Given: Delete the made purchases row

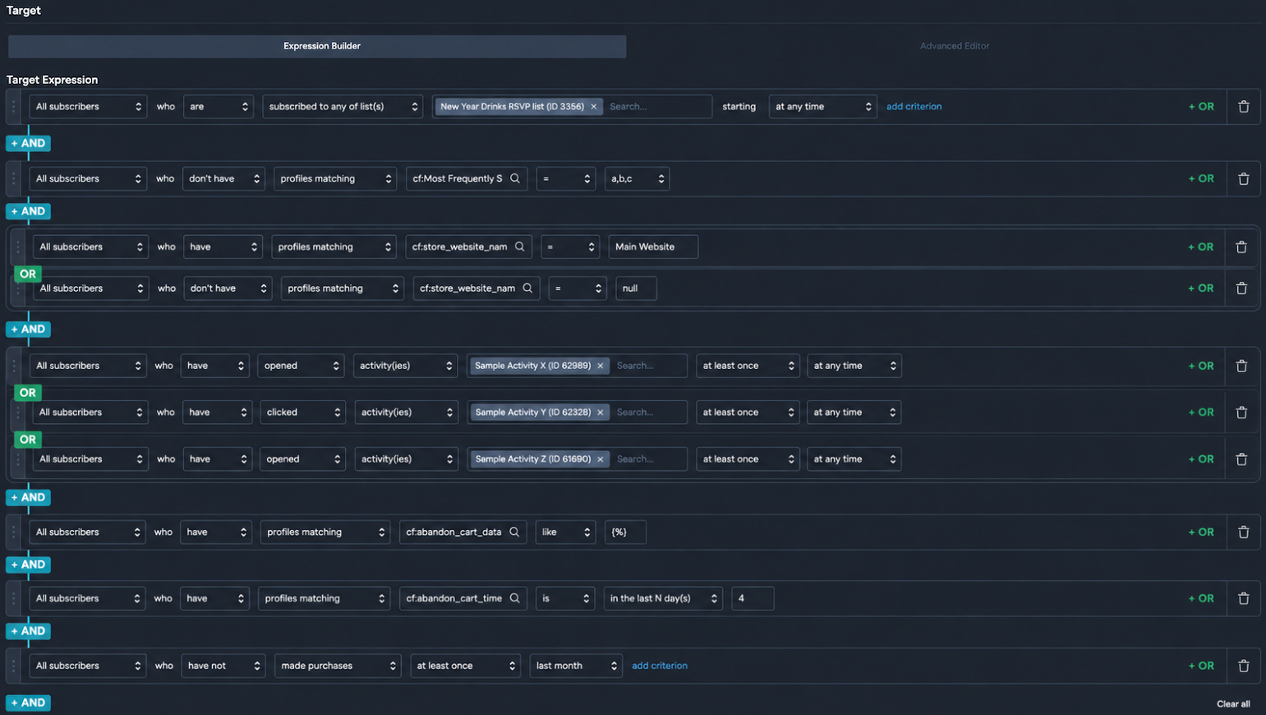Looking at the screenshot, I should coord(1243,666).
